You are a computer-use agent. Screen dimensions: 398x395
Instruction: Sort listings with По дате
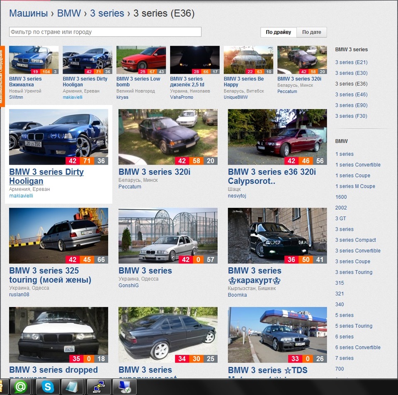(311, 32)
